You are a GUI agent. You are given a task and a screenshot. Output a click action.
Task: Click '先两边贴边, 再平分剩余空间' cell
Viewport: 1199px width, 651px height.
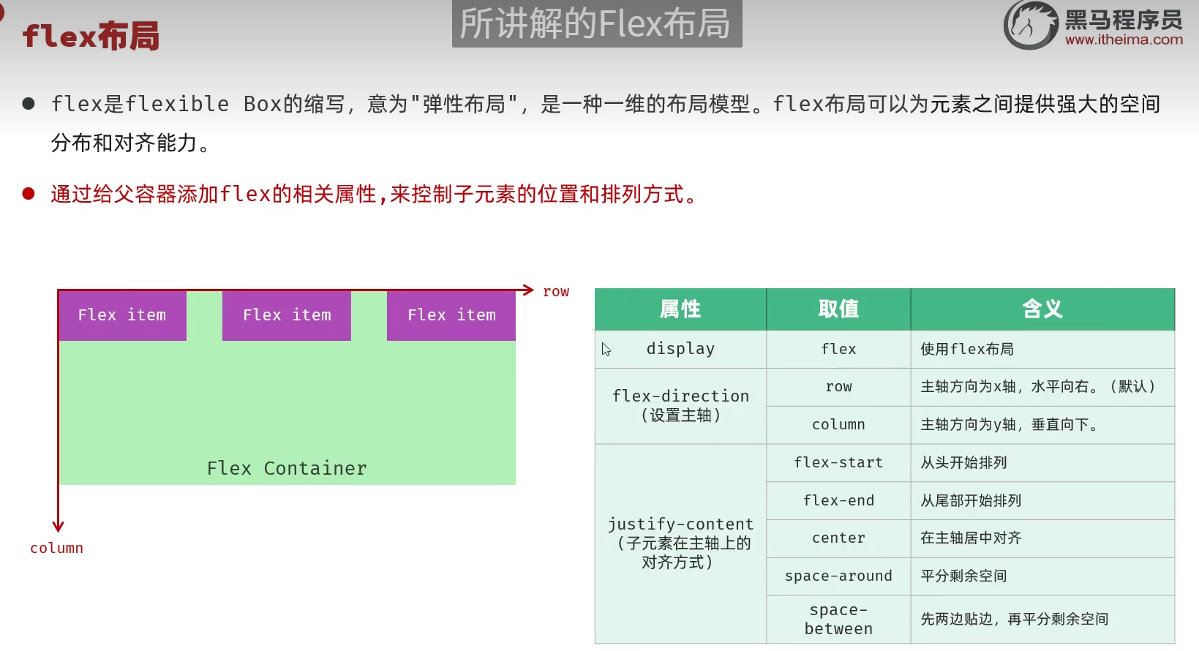[x=1042, y=620]
